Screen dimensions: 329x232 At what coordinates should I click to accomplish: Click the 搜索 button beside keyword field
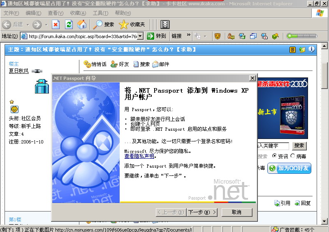coord(299,146)
